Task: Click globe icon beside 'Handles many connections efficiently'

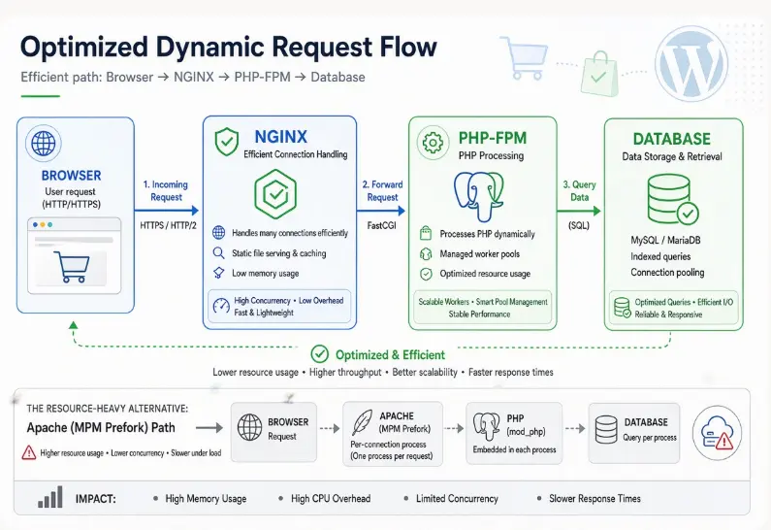Action: 219,232
